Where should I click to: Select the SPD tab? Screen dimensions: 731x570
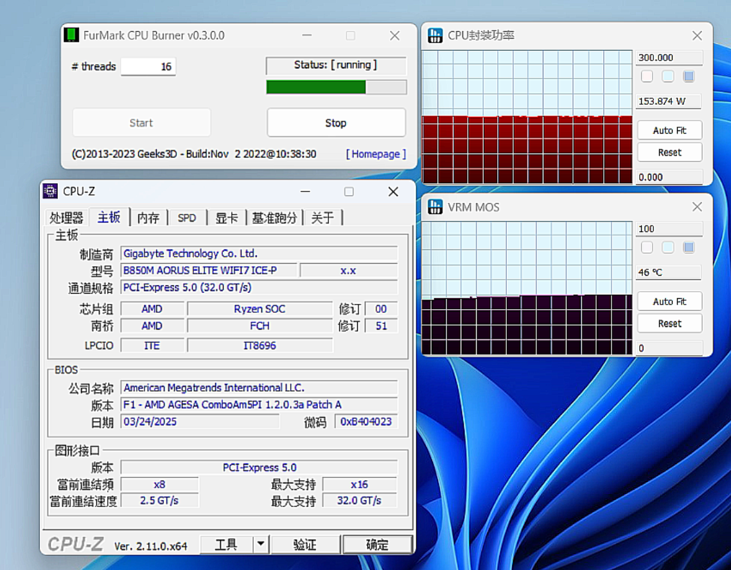[187, 218]
